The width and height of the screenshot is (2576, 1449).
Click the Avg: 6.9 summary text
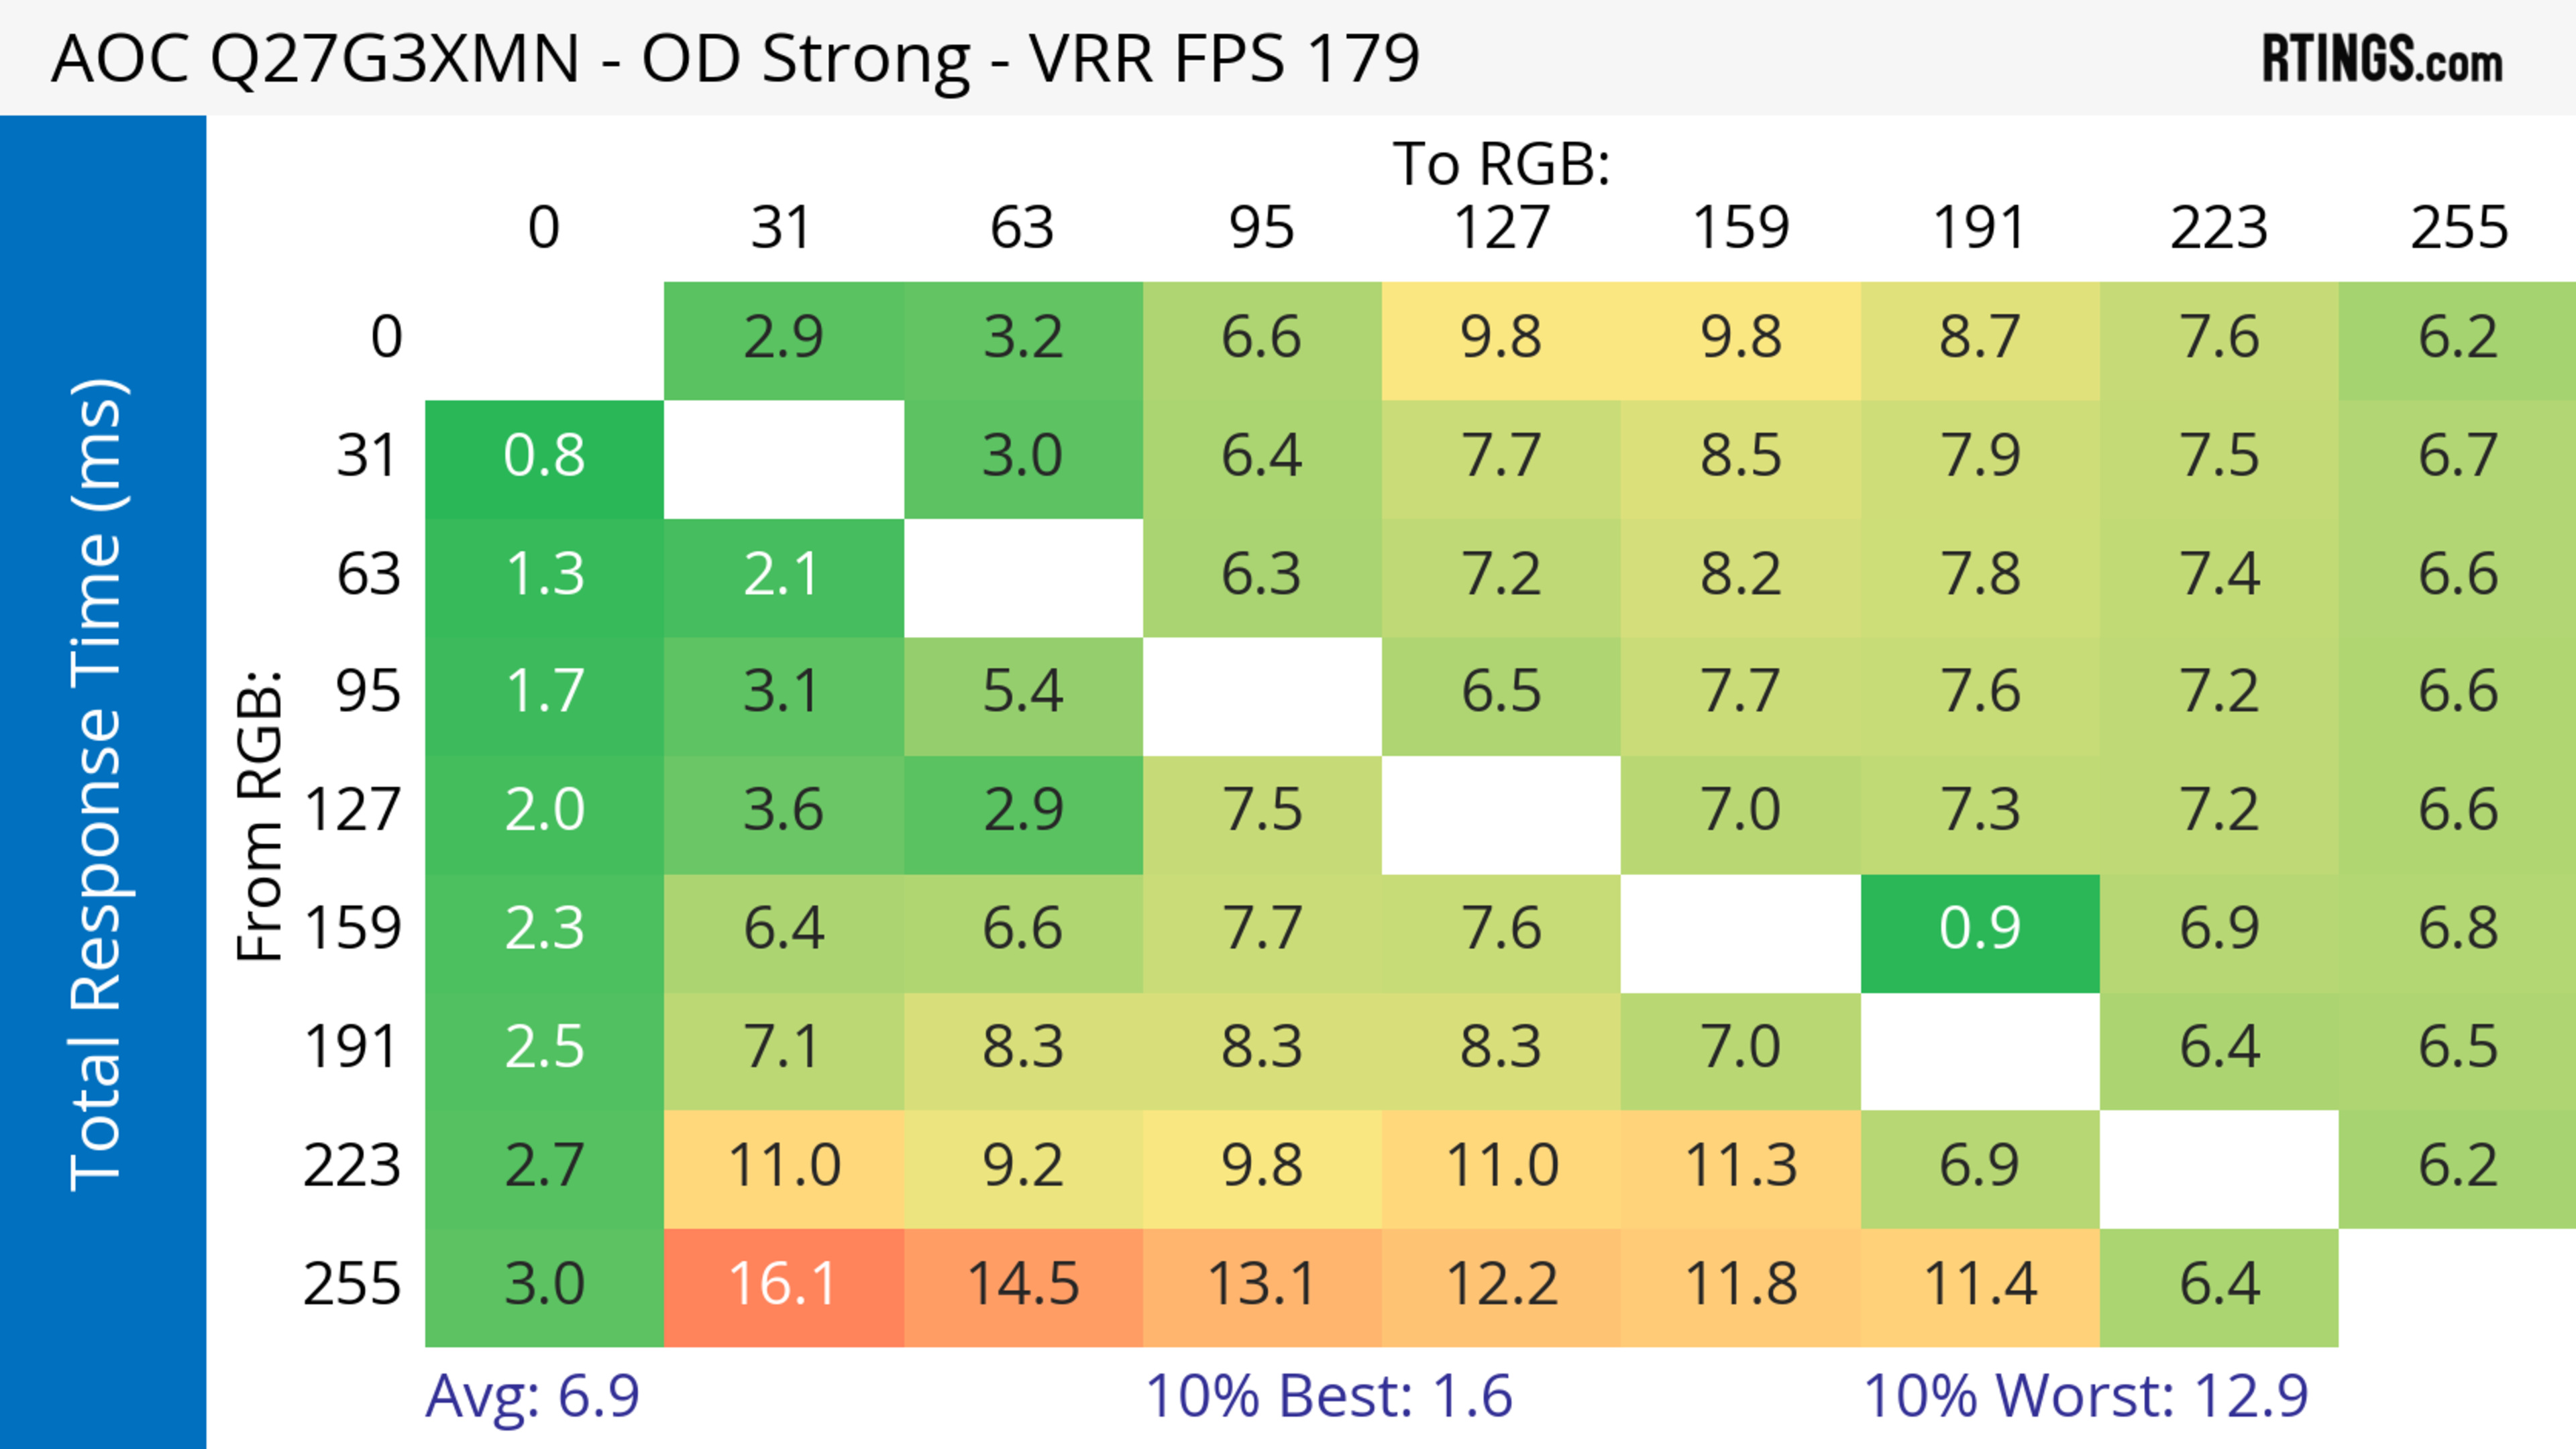(x=532, y=1396)
